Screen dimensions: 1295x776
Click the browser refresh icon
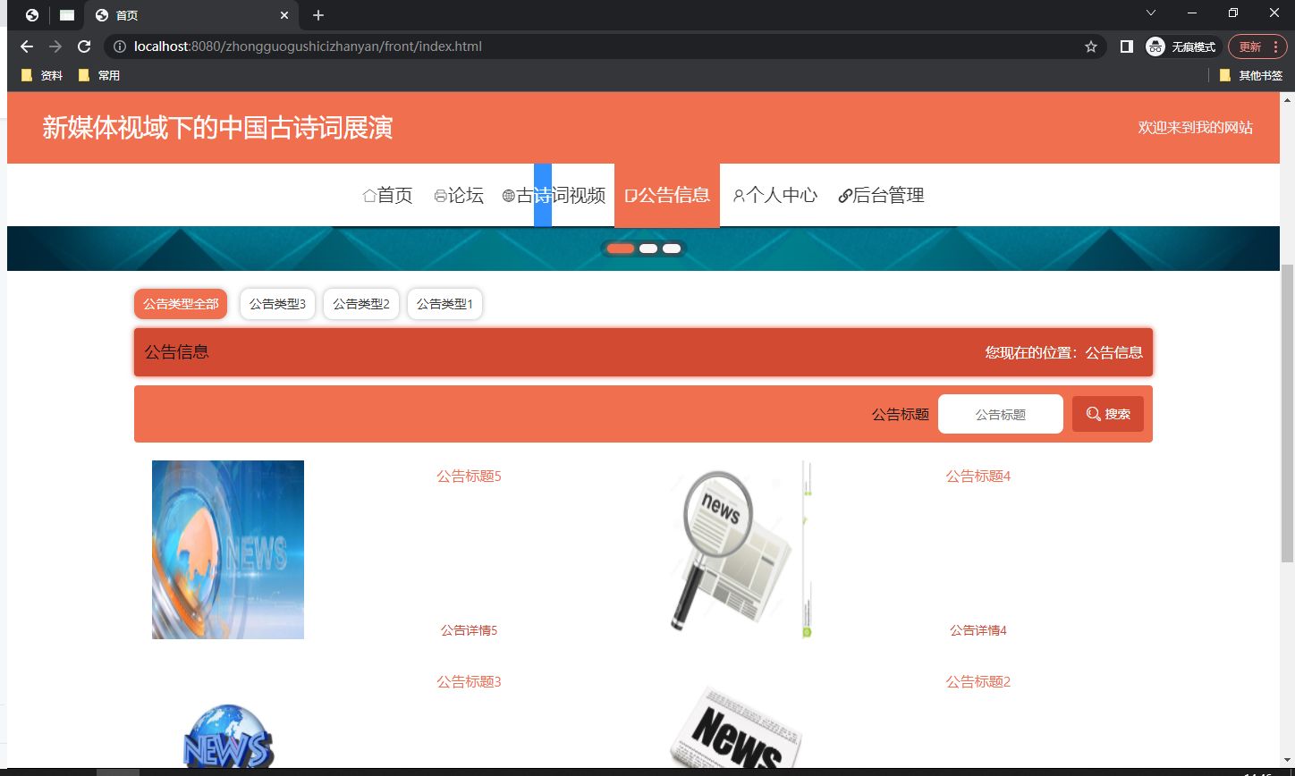pyautogui.click(x=83, y=46)
